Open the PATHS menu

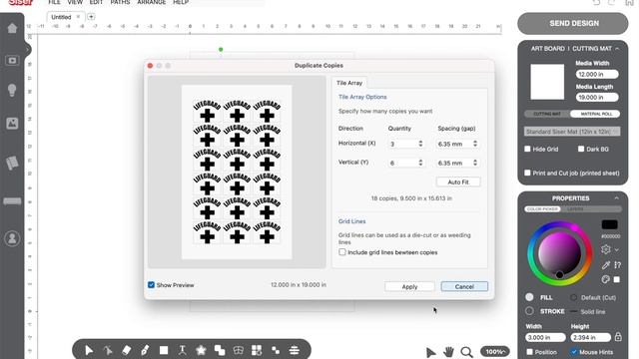[120, 2]
